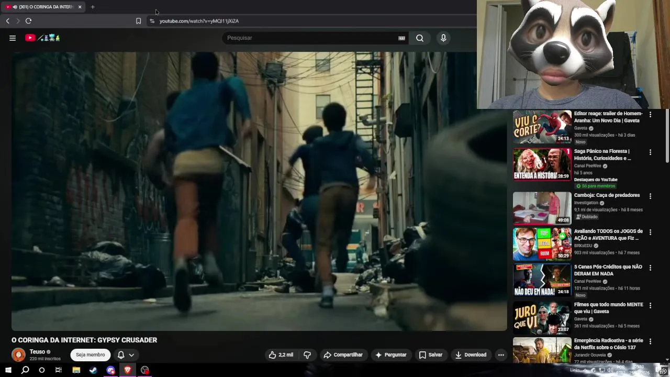This screenshot has height=377, width=670.
Task: Save video with Salvar button
Action: 430,355
